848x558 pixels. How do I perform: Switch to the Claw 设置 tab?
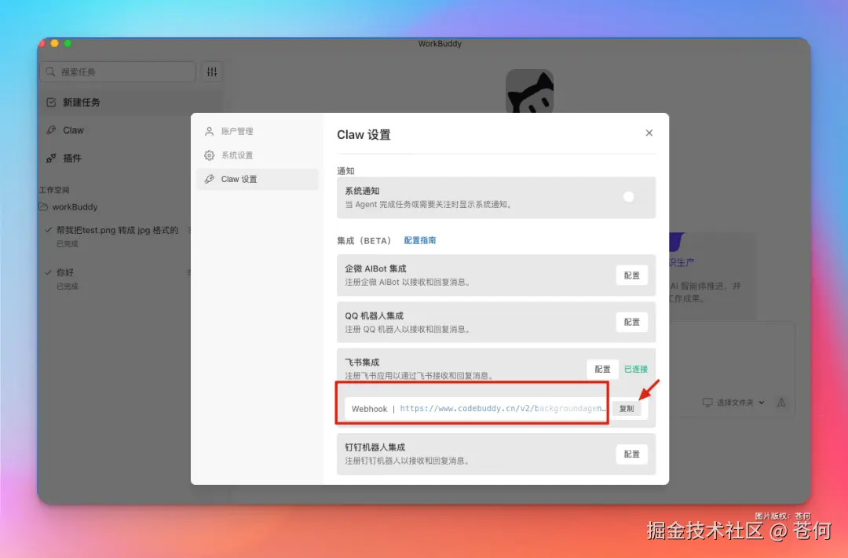point(236,178)
